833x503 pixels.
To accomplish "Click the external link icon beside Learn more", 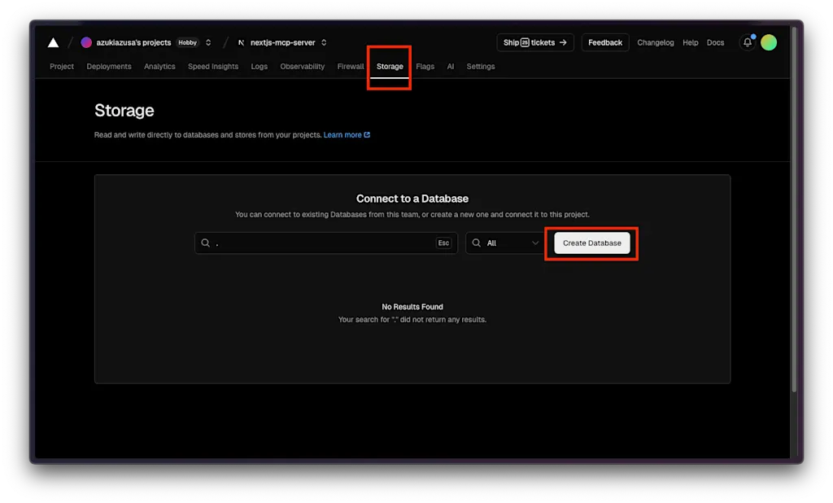I will point(367,135).
